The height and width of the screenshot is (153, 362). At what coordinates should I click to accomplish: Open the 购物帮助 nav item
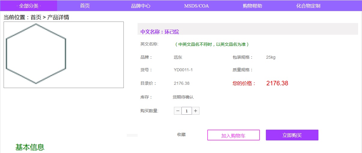pyautogui.click(x=252, y=6)
